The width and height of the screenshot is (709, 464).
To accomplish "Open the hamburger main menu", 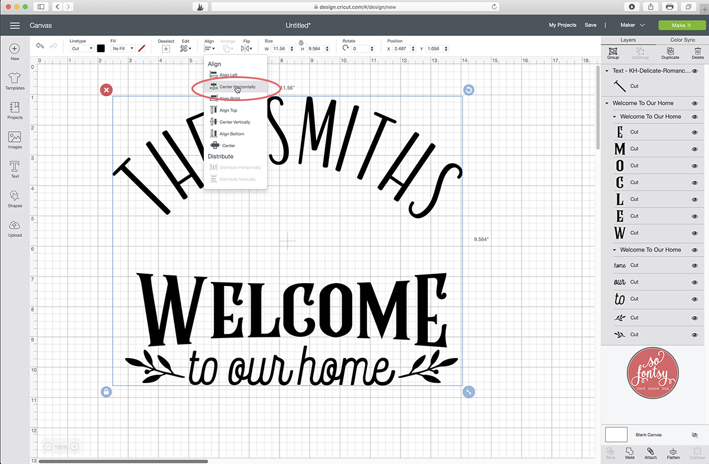I will (15, 25).
